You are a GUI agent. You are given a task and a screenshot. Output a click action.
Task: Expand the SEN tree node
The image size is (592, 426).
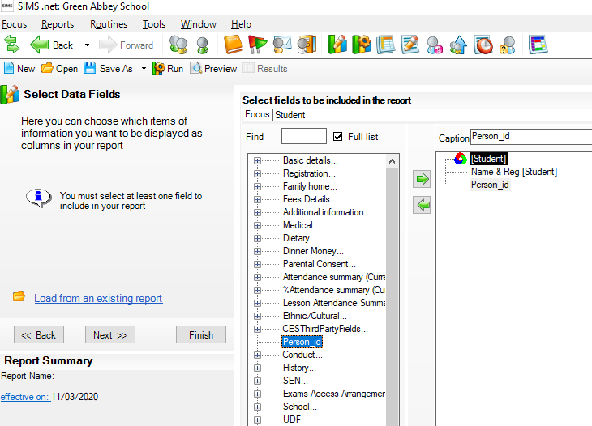[x=258, y=381]
